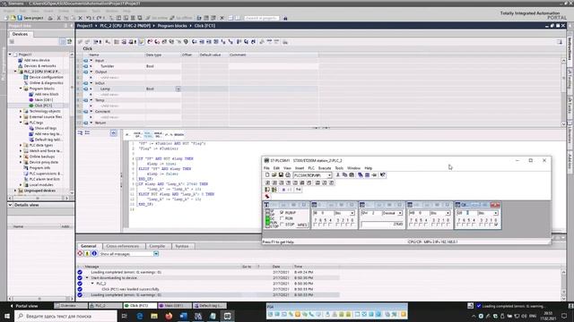Collapse the Program blocks tree node

coord(21,89)
